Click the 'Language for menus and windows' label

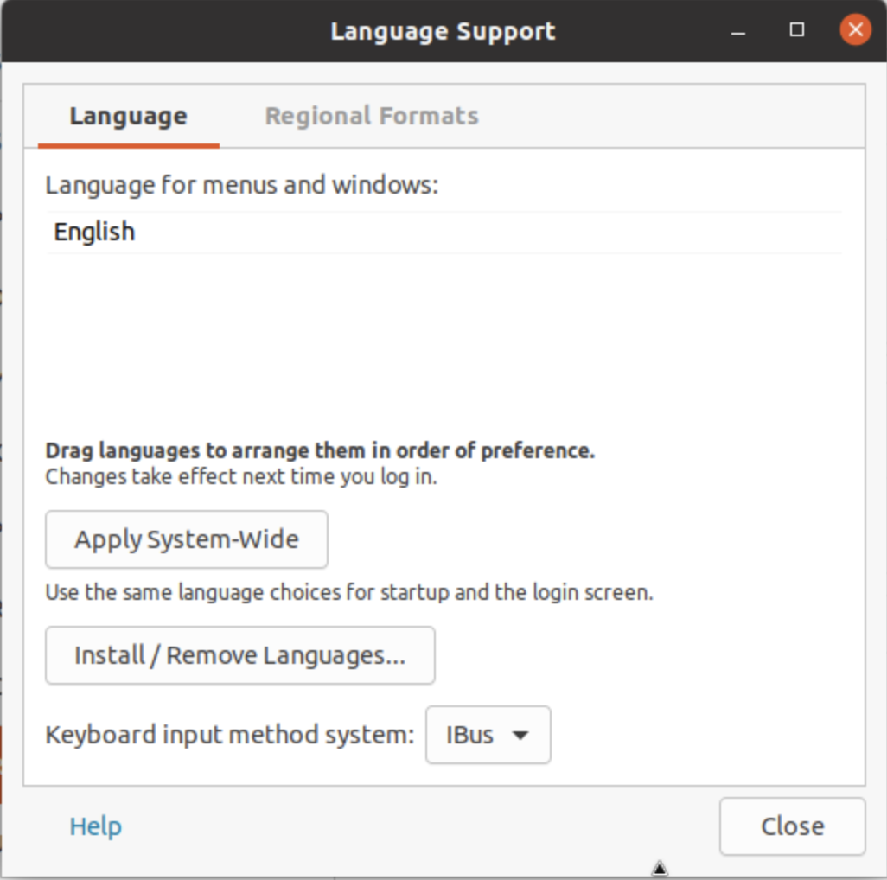coord(242,185)
